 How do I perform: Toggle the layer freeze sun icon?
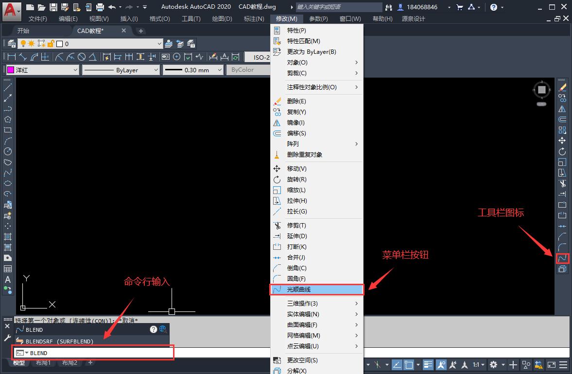pos(32,44)
